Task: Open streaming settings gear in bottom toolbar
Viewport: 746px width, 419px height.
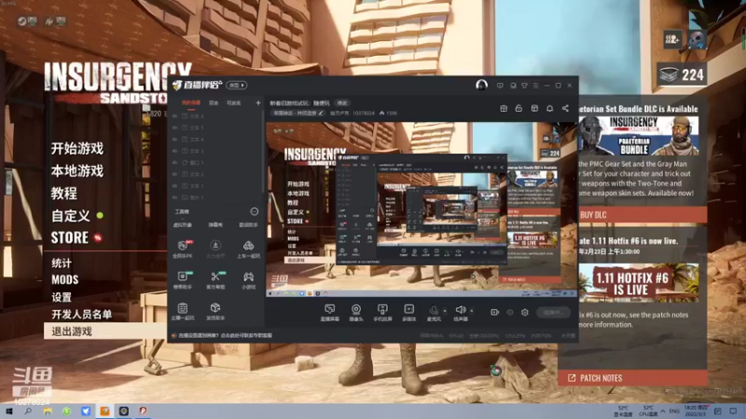Action: click(x=525, y=312)
